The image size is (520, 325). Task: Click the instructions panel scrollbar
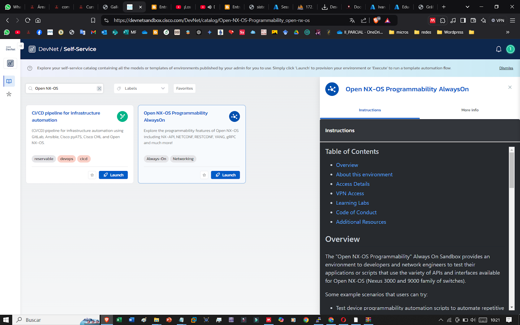tap(512, 170)
